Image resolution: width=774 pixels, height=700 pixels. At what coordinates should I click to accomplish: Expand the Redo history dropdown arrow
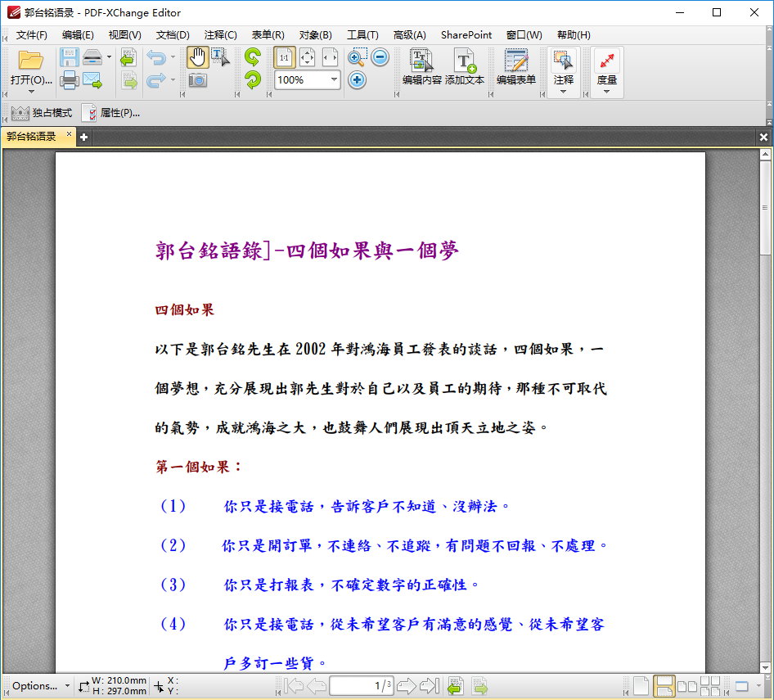click(173, 79)
